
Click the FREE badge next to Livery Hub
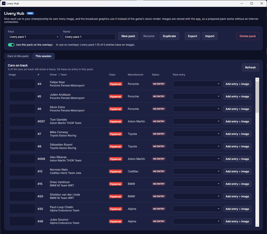(x=30, y=13)
